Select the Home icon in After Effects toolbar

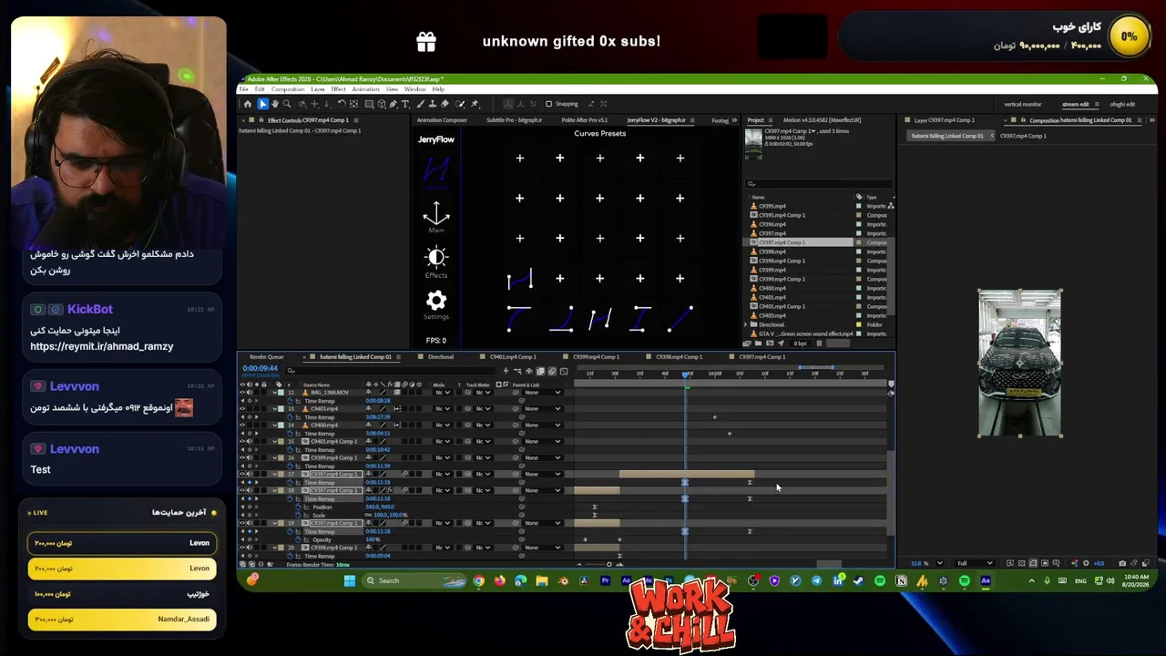(247, 104)
